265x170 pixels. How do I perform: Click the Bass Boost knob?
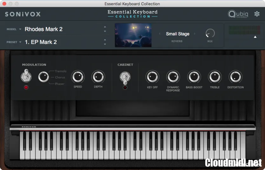(194, 77)
